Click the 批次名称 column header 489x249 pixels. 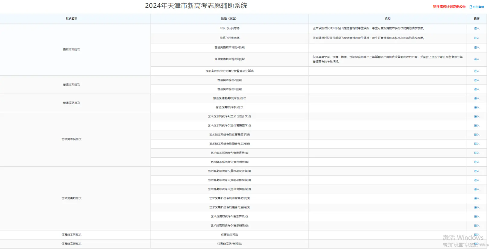pyautogui.click(x=70, y=18)
